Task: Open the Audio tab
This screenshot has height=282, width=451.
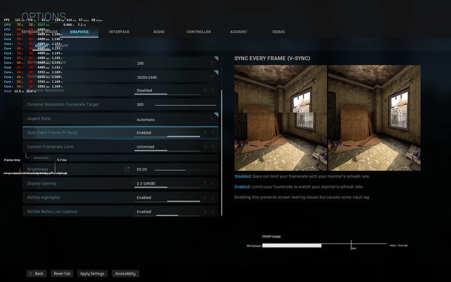Action: point(159,32)
